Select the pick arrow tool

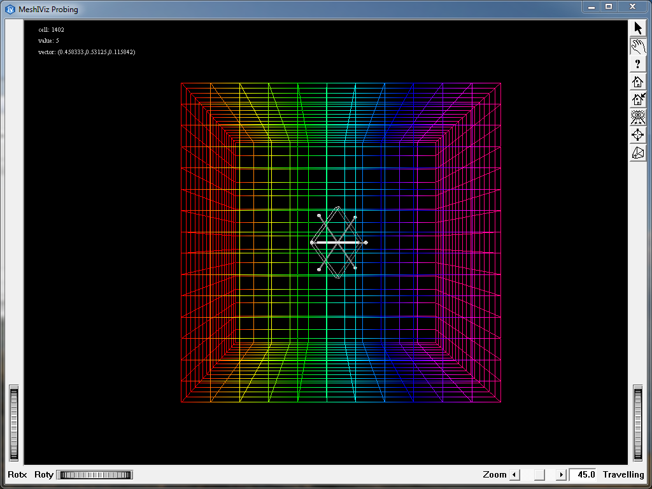(638, 29)
